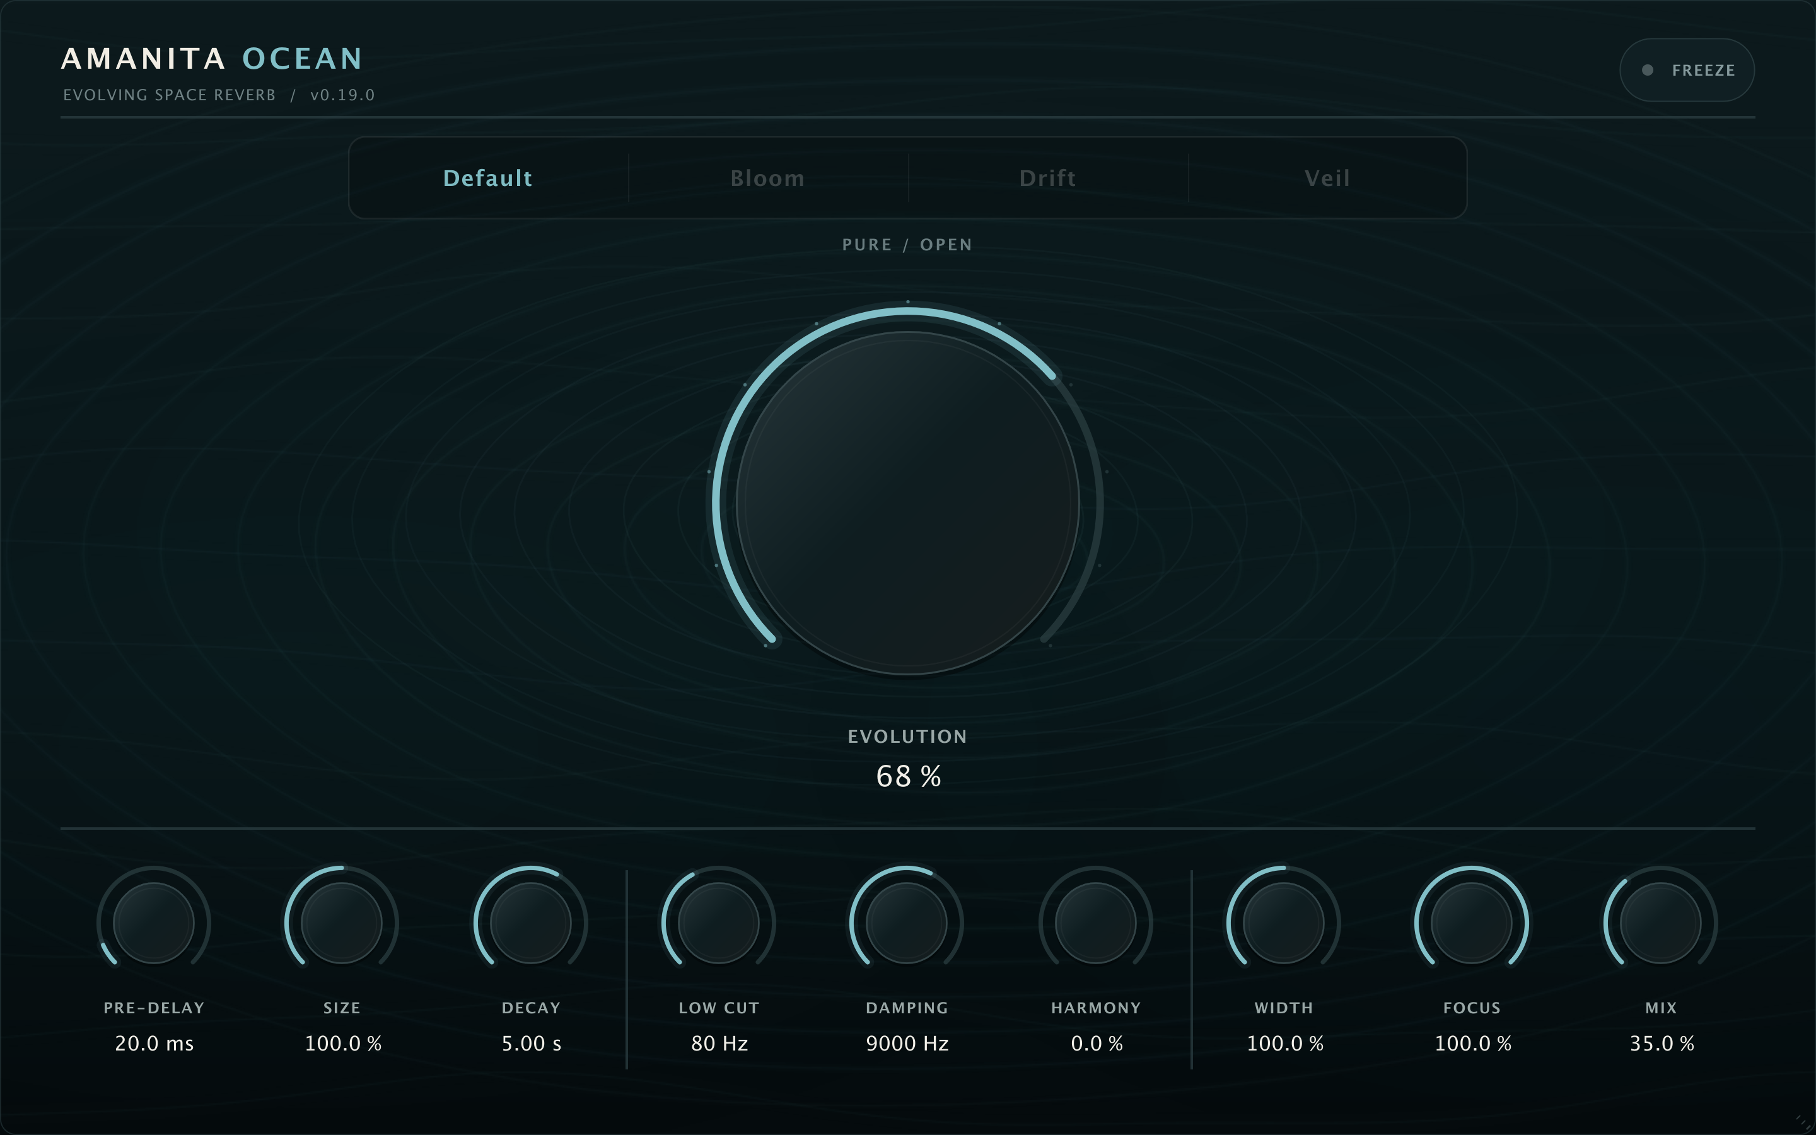Click the version v0.19.0 text
Viewport: 1816px width, 1135px height.
click(x=342, y=95)
